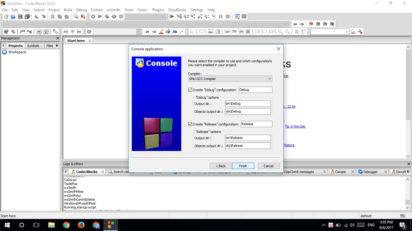Viewport: 412px width, 231px height.
Task: Click the Jump back arrow icon
Action: point(295,24)
